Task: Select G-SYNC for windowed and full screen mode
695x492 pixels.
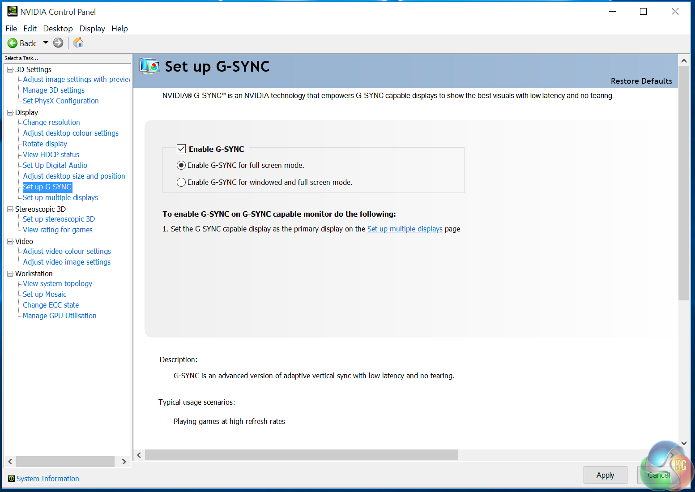Action: click(181, 182)
